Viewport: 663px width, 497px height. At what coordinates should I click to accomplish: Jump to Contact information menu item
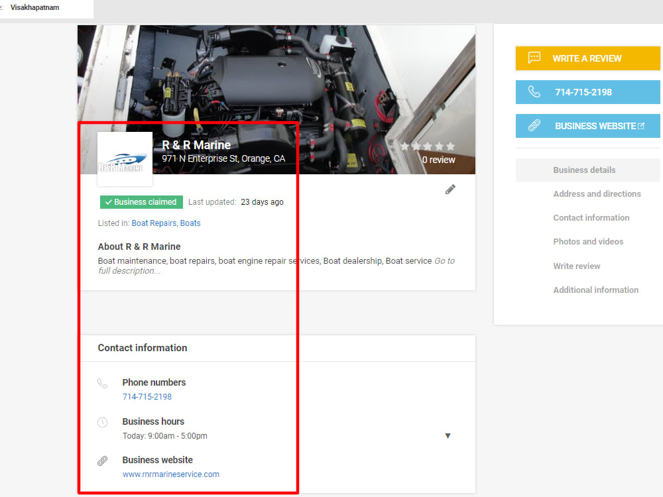tap(591, 217)
